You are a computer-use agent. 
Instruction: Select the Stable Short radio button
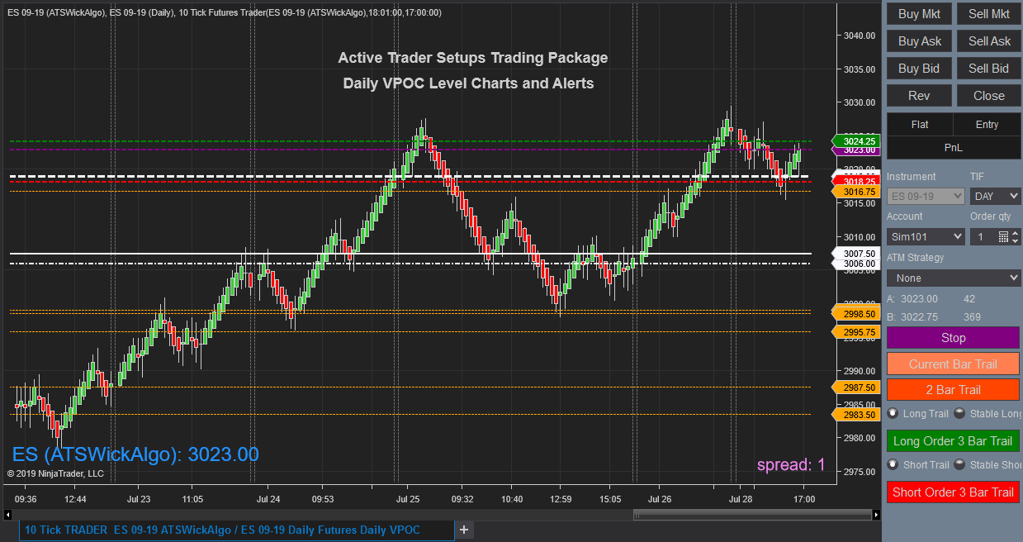pyautogui.click(x=959, y=464)
